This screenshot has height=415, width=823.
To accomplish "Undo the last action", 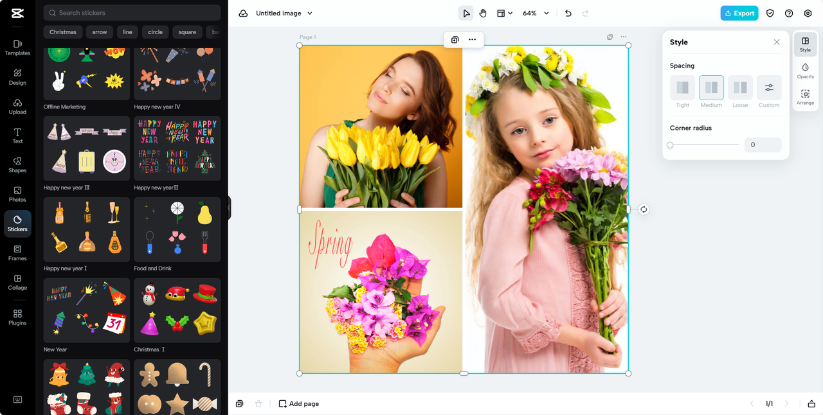I will point(568,13).
